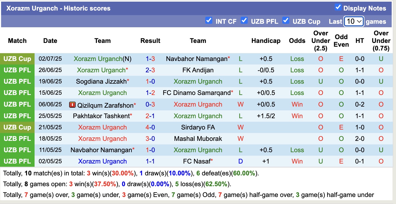
Task: Select the UZB PFL badge beside the 11/05/25 match
Action: pos(17,150)
